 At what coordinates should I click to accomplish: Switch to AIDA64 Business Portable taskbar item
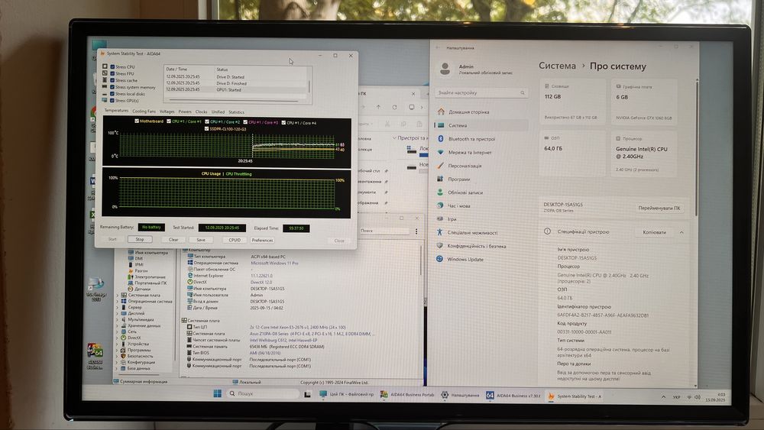click(407, 395)
